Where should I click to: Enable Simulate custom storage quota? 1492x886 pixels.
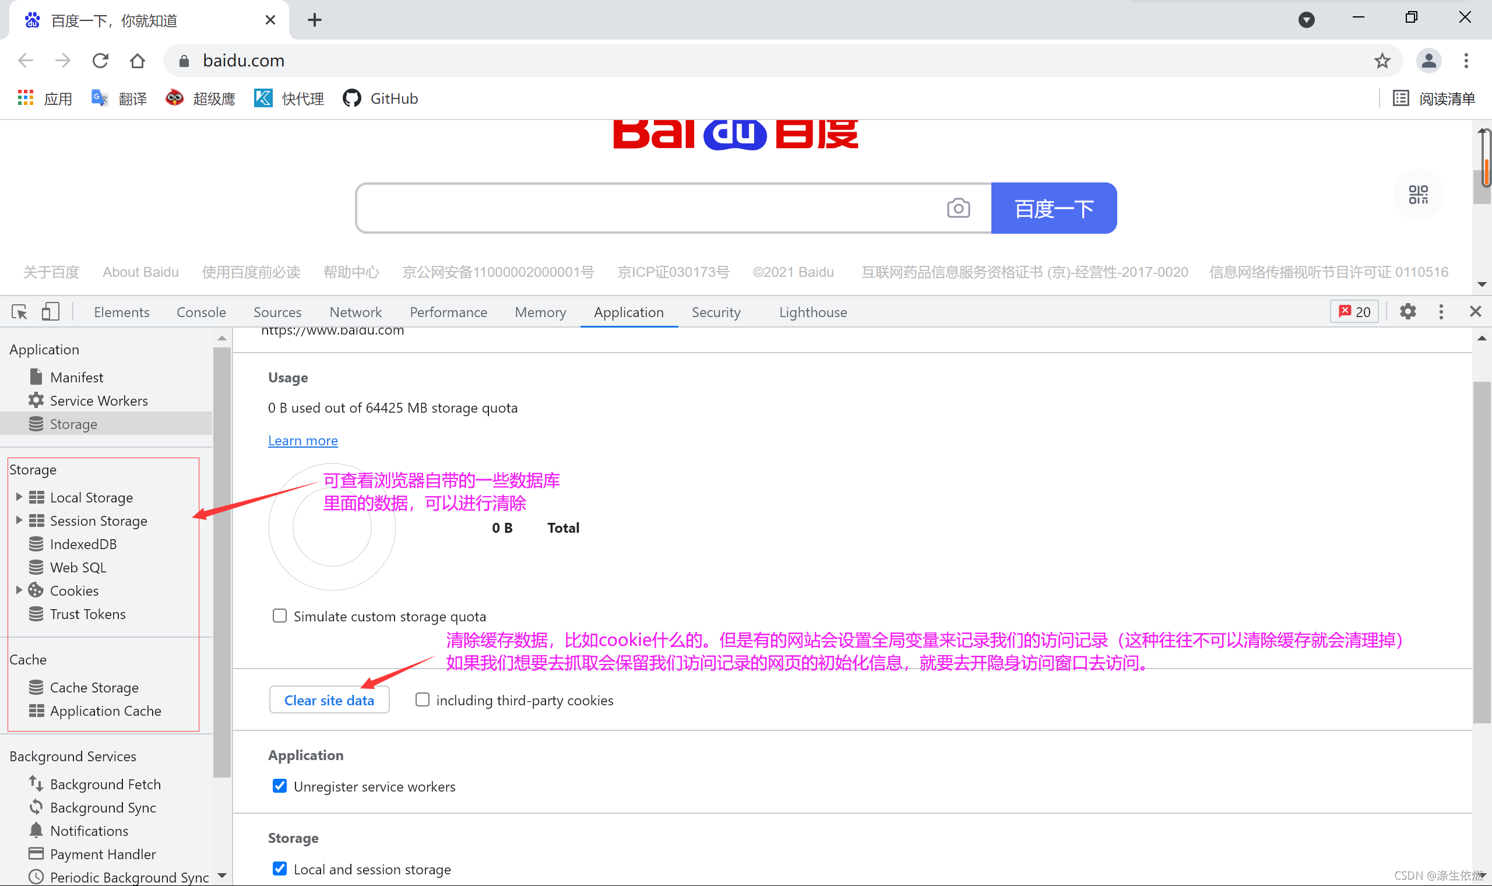279,616
